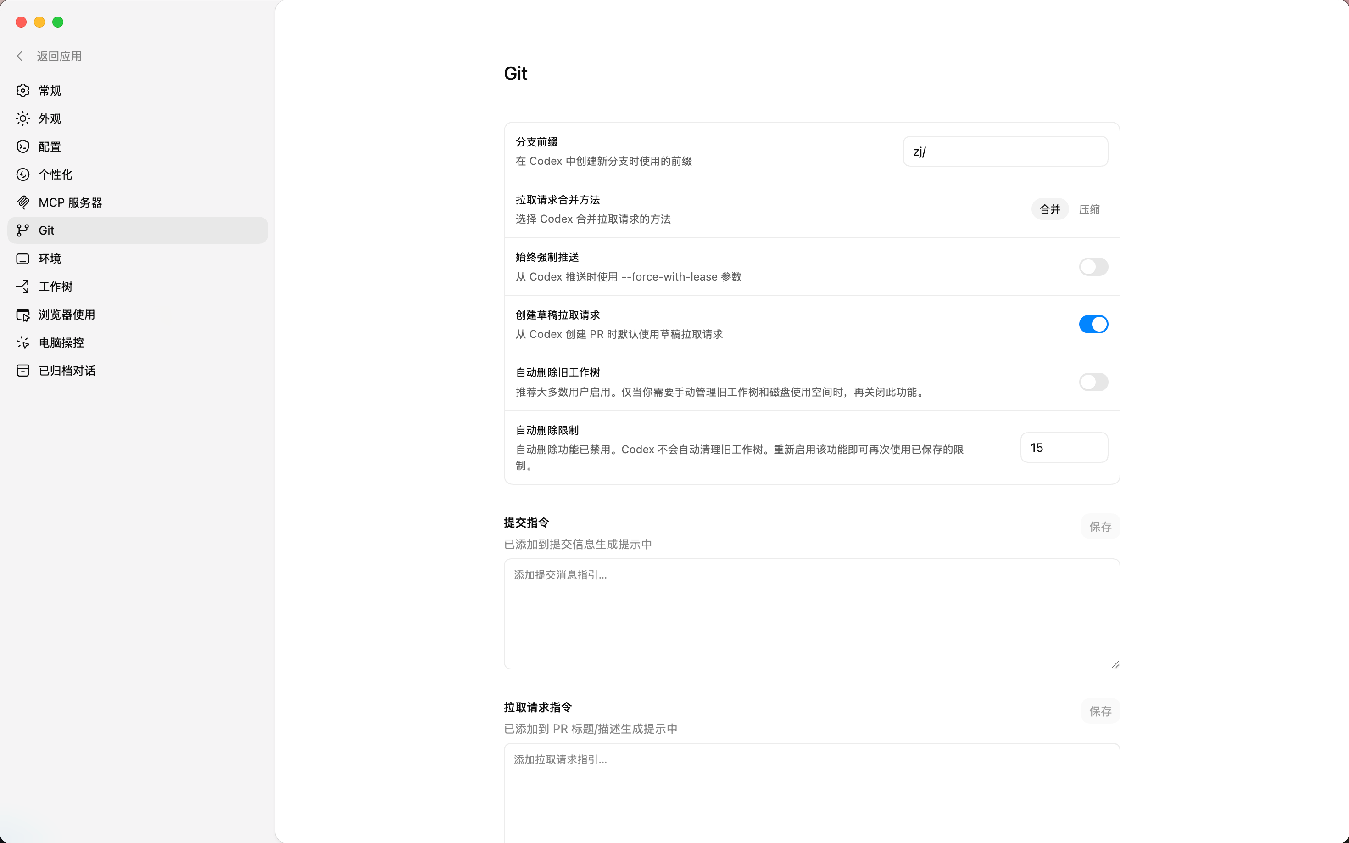Click the 个性化 icon in the sidebar

point(23,174)
